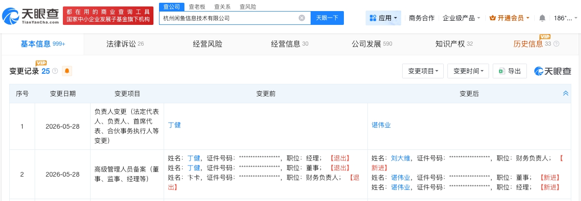Open the Tianyancha logo homepage
The height and width of the screenshot is (201, 581).
click(31, 16)
